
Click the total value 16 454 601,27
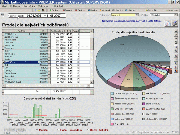click(x=59, y=91)
